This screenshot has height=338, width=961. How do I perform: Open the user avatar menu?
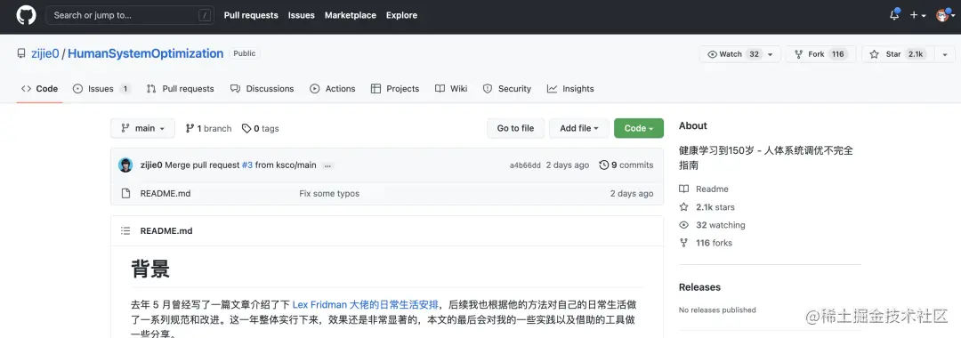coord(946,15)
